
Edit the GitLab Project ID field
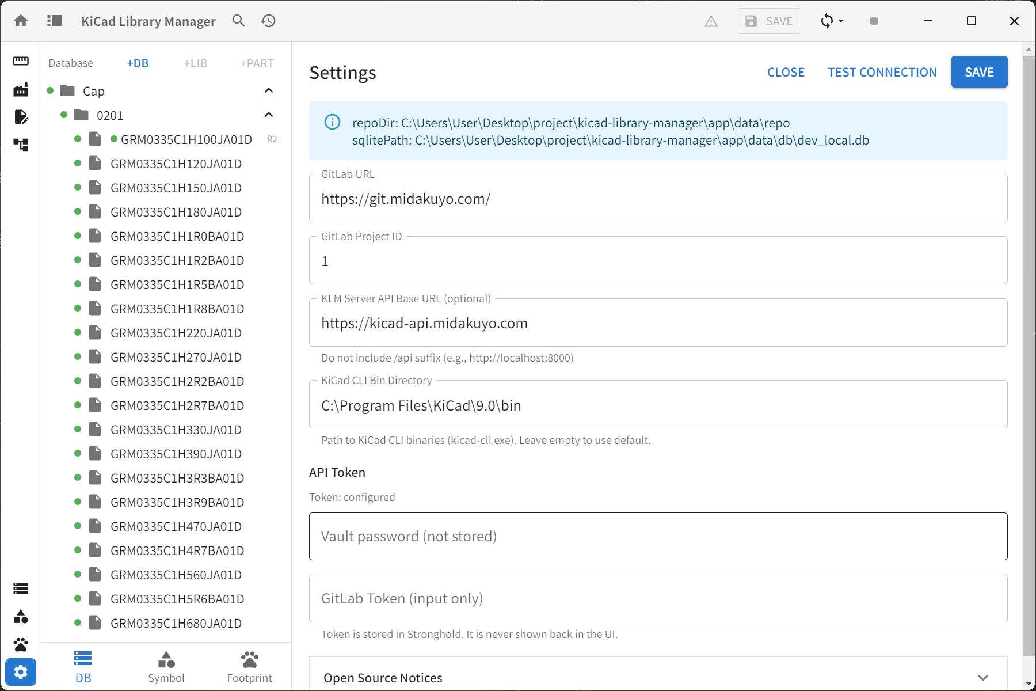coord(658,261)
